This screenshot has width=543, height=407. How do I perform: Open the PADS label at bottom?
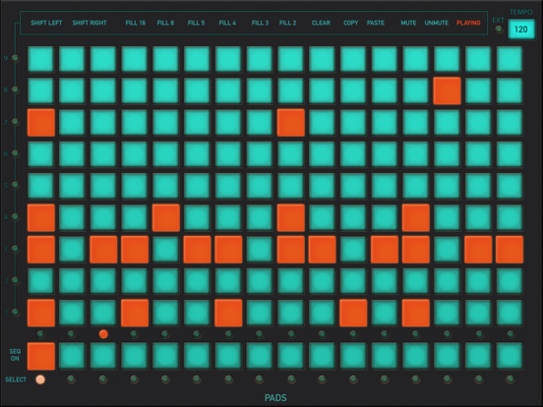(275, 397)
